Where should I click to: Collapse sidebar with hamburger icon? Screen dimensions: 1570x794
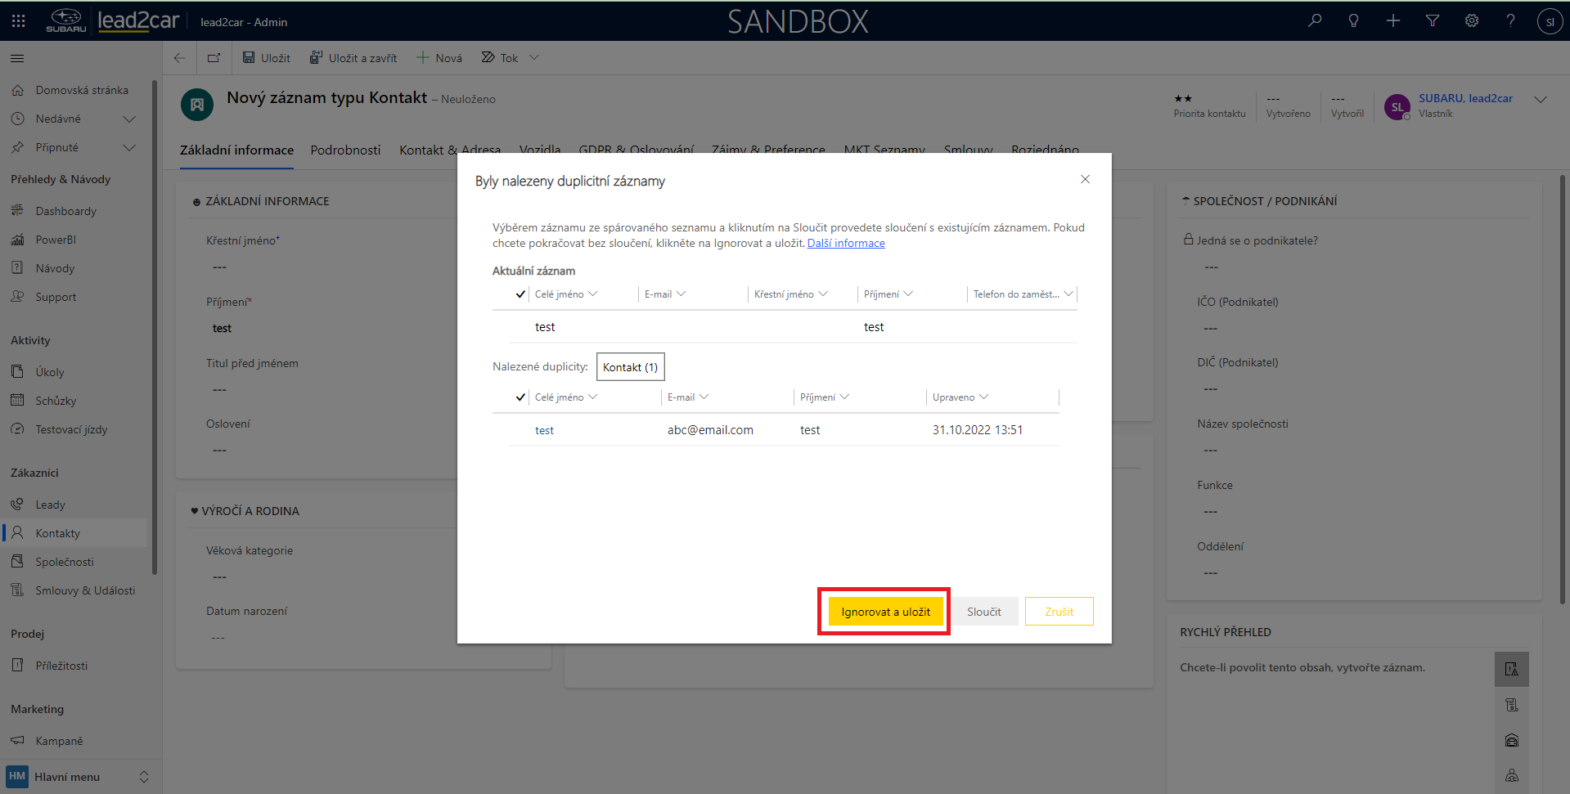(x=17, y=58)
